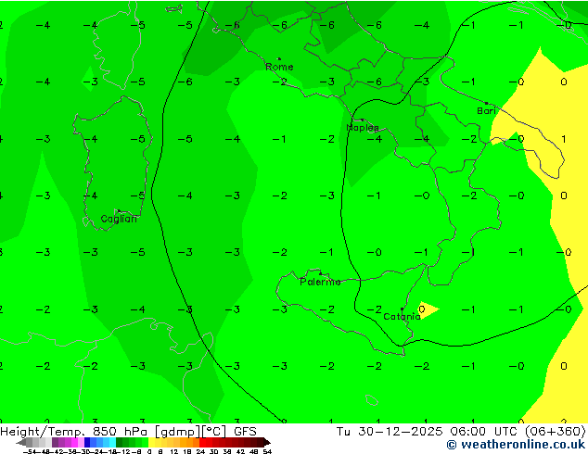Screen dimensions: 588x454
Task: Click the Naples location marker dot
Action: point(363,120)
